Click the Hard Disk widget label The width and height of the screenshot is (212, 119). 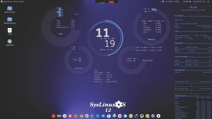click(148, 61)
